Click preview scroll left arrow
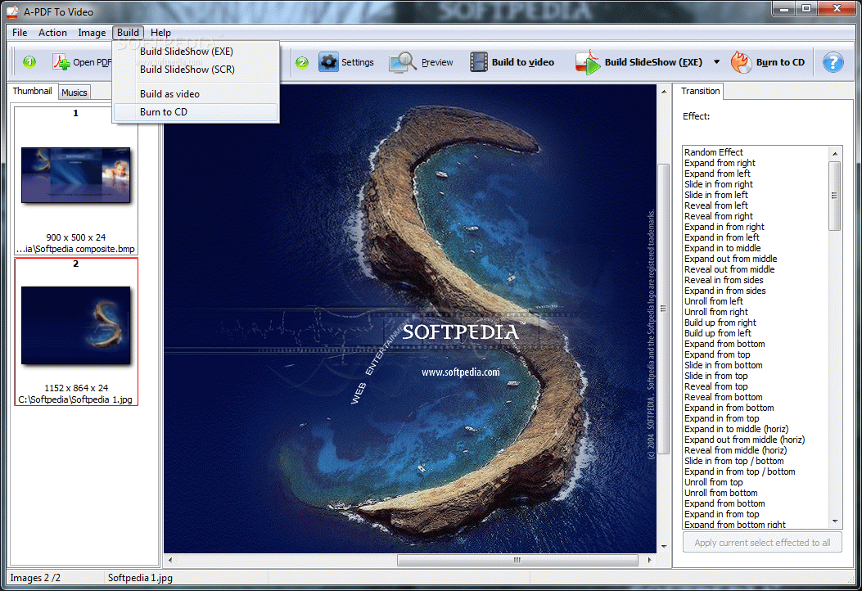The width and height of the screenshot is (862, 591). pyautogui.click(x=170, y=560)
